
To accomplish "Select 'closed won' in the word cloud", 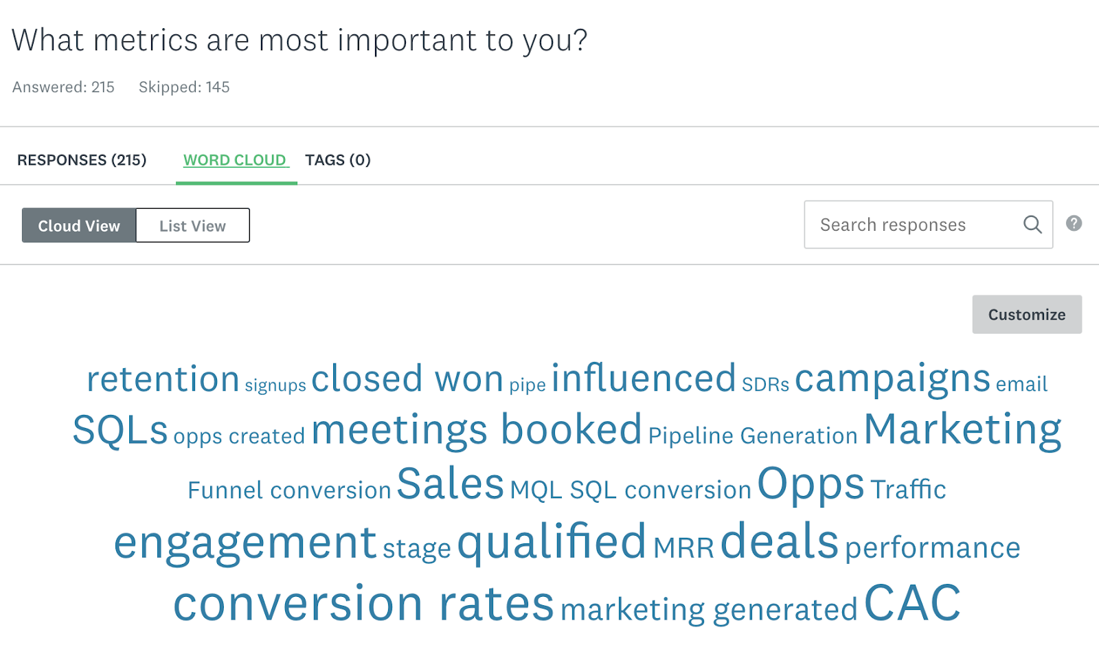I will pos(407,379).
